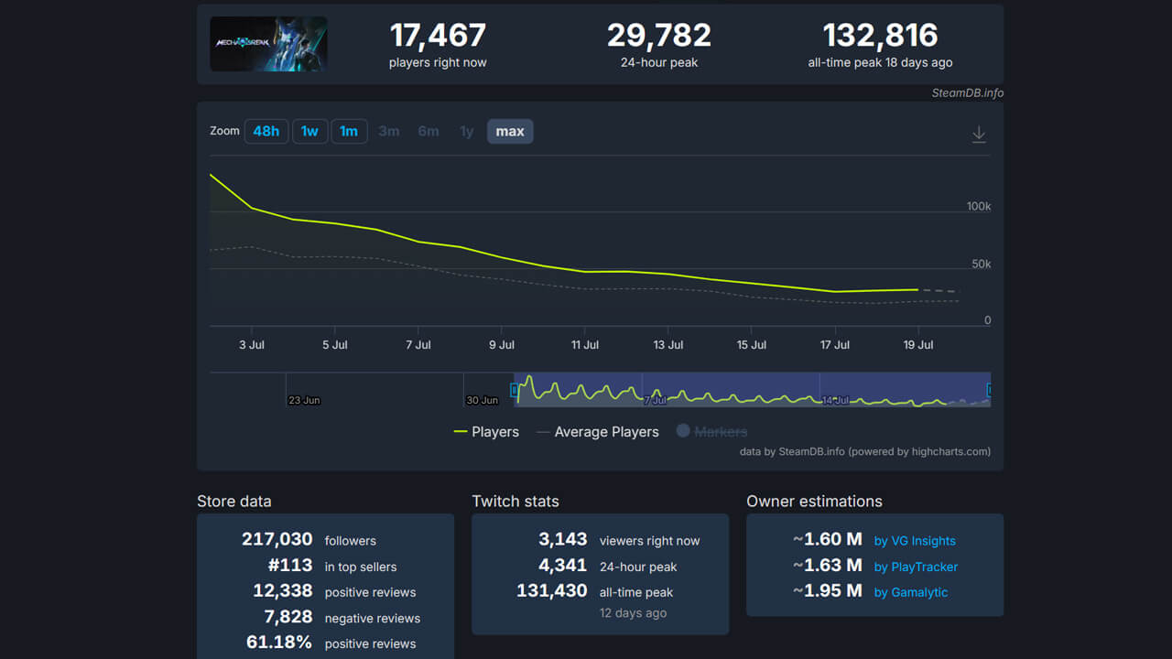Click the 19 Jul data point on chart
Image resolution: width=1172 pixels, height=659 pixels.
click(x=918, y=289)
